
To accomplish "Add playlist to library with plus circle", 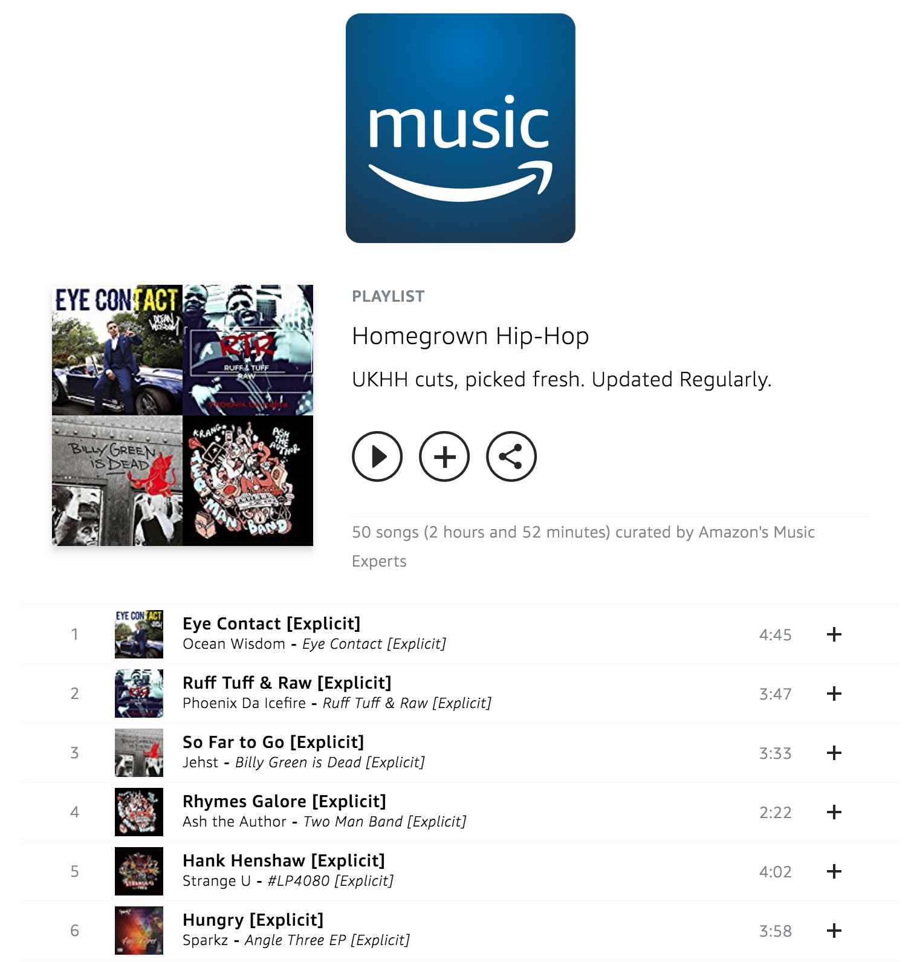I will point(444,457).
